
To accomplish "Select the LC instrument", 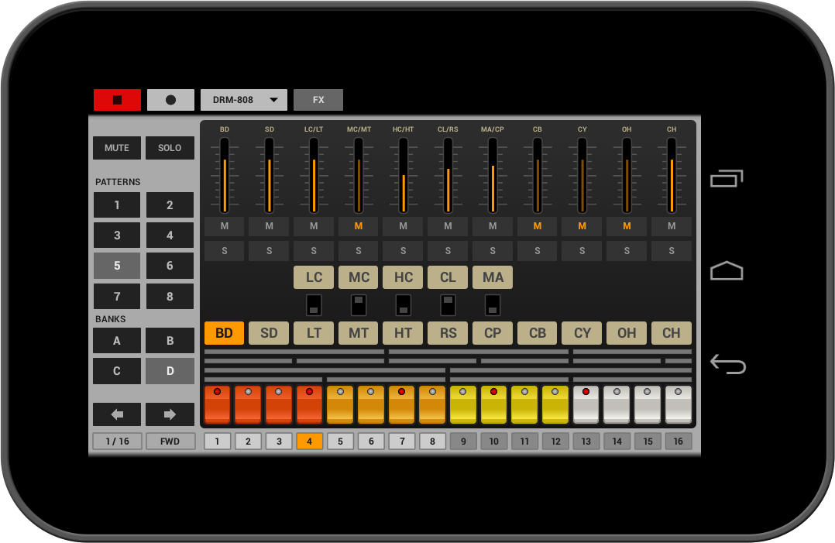I will (314, 277).
